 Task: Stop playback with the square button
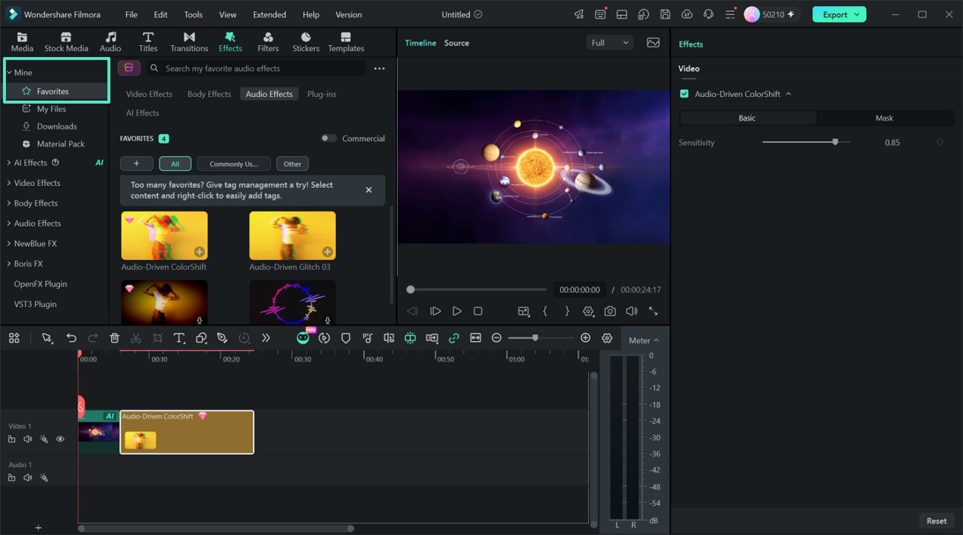click(478, 312)
